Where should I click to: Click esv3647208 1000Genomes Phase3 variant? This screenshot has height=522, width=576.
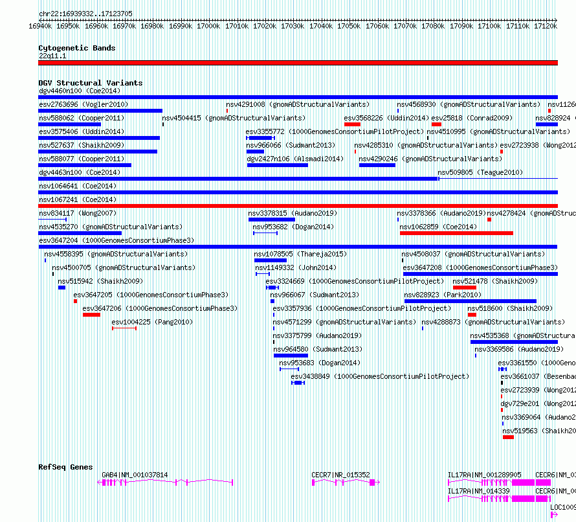(x=480, y=267)
